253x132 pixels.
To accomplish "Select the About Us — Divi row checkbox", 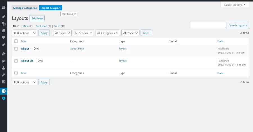I will [16, 61].
